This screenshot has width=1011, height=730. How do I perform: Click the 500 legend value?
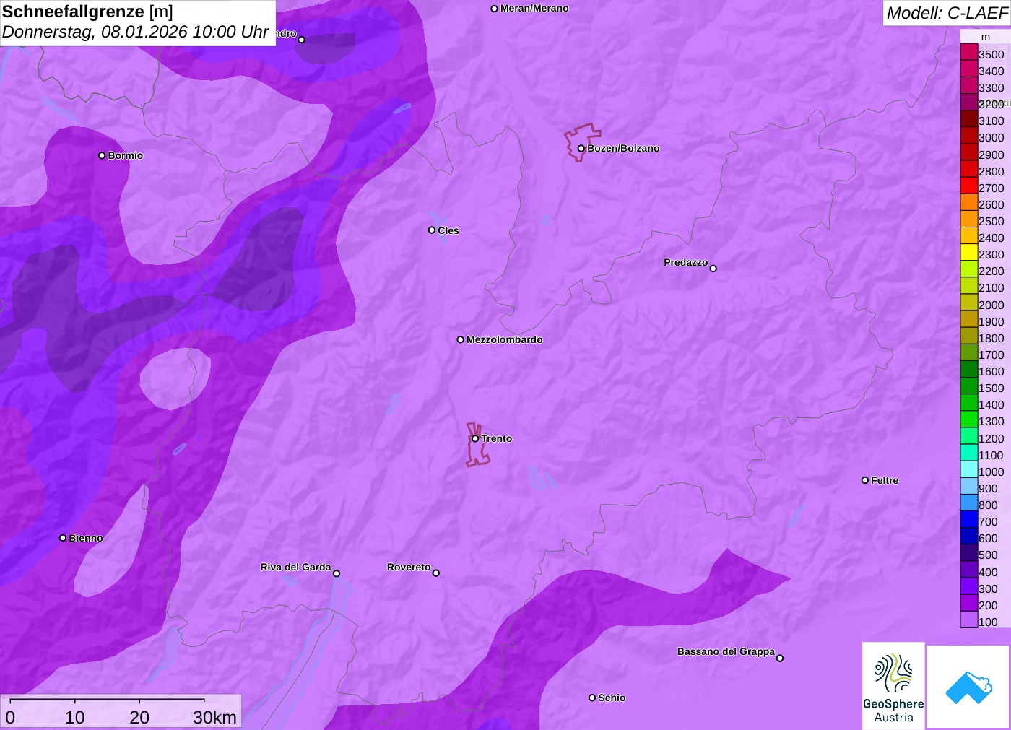click(989, 555)
